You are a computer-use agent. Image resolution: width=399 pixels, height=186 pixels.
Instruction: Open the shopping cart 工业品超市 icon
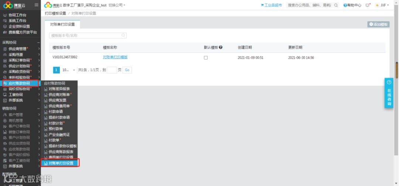[262, 5]
